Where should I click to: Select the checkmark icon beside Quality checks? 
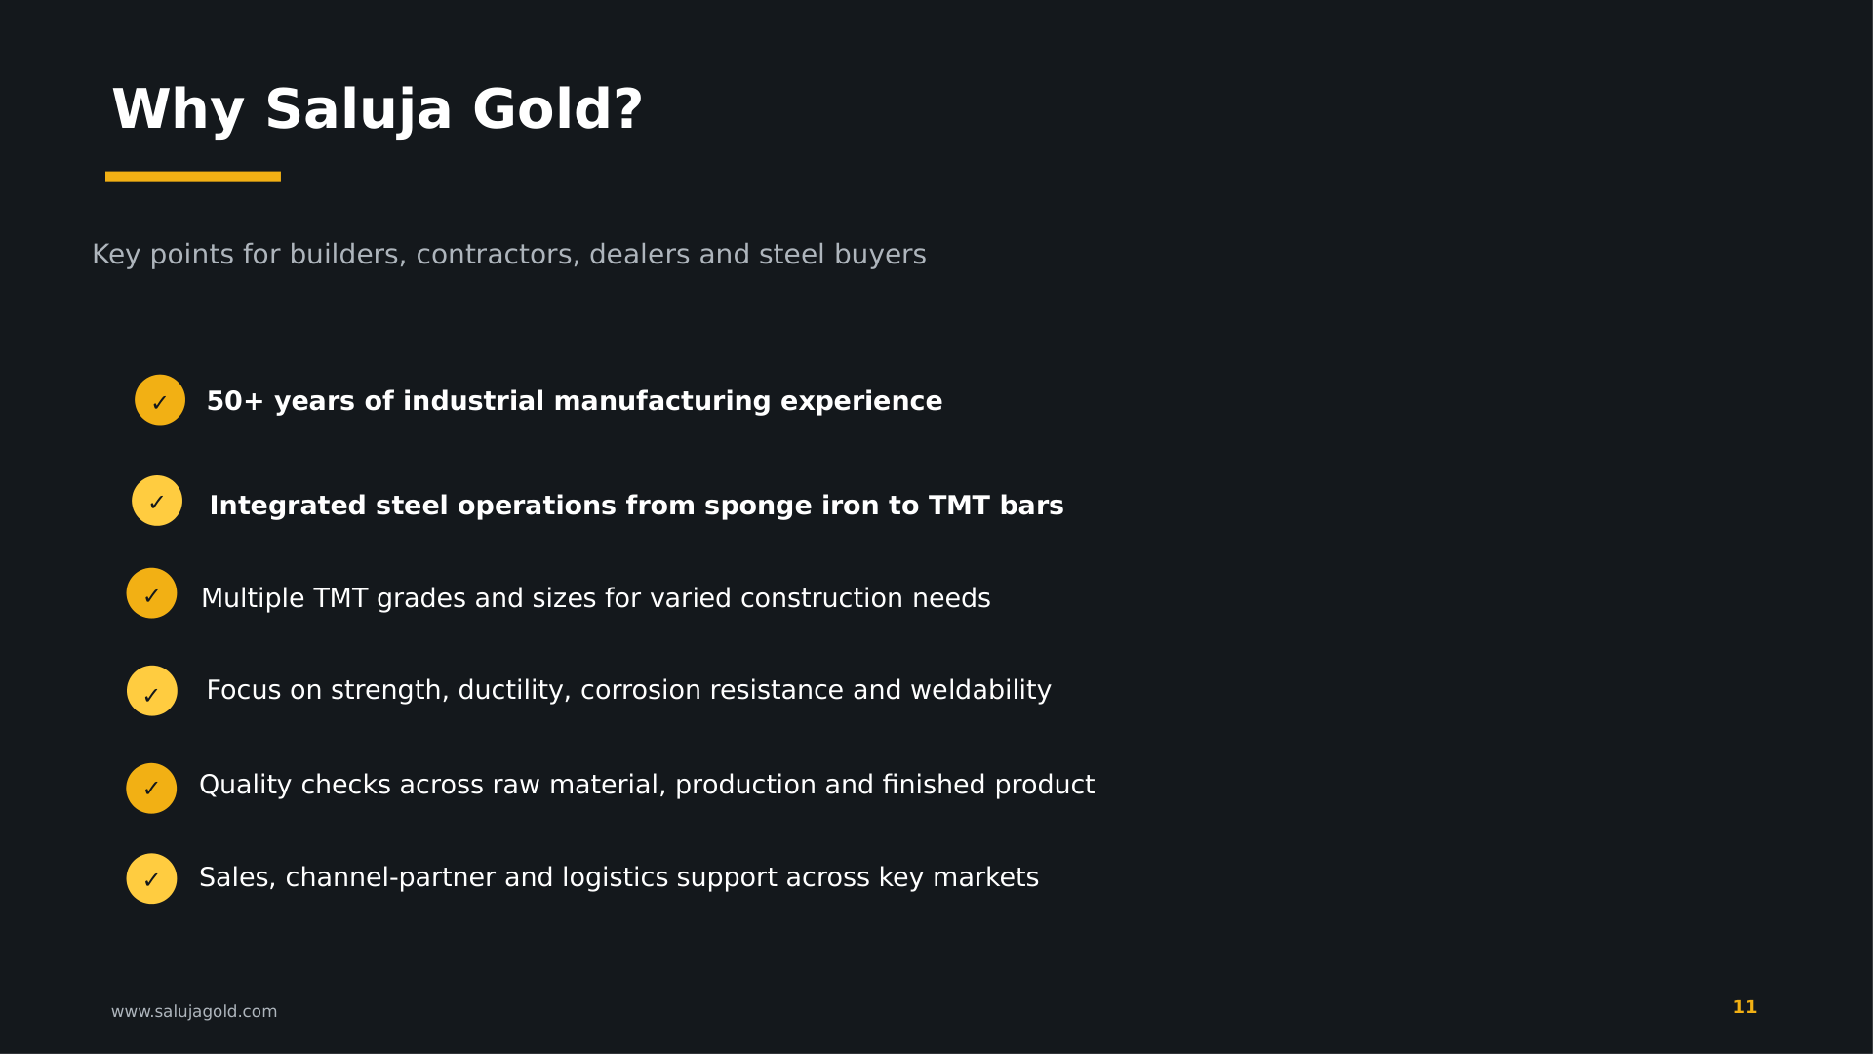click(x=151, y=789)
